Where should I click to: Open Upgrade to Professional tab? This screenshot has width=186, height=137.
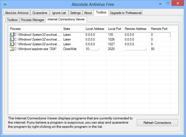(126, 13)
